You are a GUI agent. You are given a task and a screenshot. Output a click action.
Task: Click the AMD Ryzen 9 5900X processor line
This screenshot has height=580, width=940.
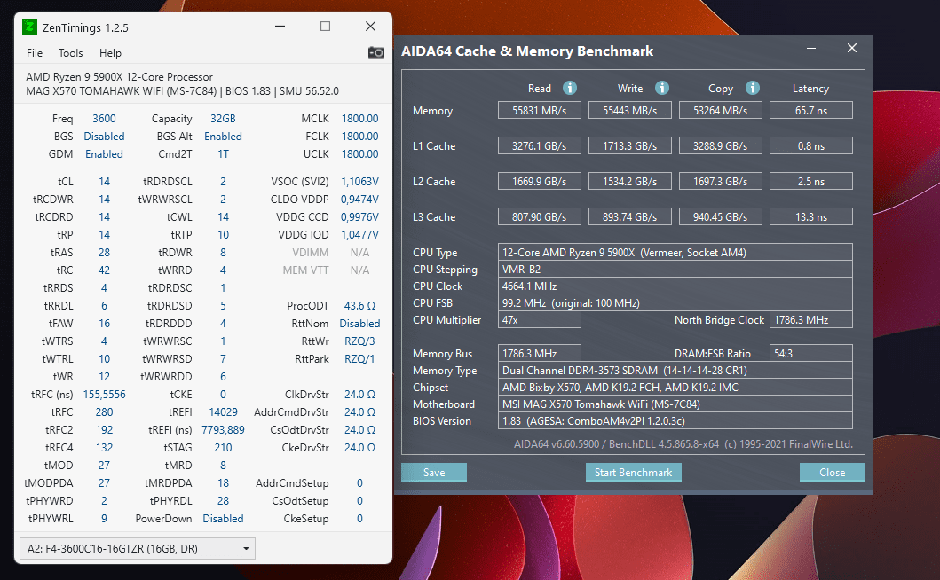pyautogui.click(x=119, y=76)
